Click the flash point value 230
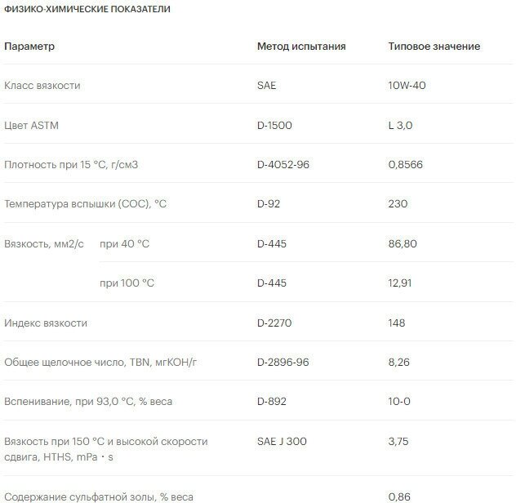This screenshot has height=503, width=516. (x=398, y=204)
